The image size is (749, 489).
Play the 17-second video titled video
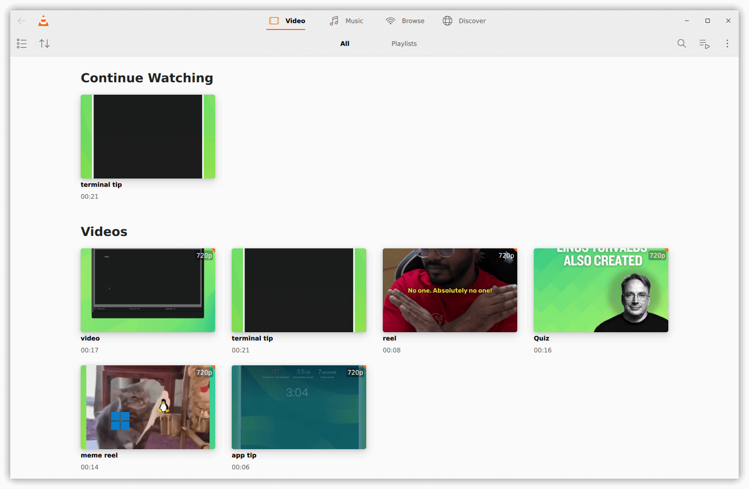[x=148, y=290]
